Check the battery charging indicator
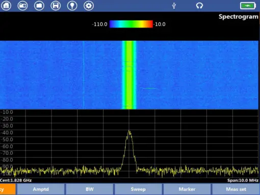The width and height of the screenshot is (260, 195). [x=248, y=6]
